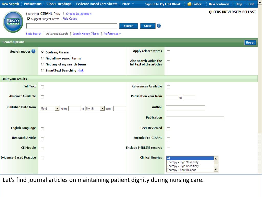
Task: Click Clinical Queries list down arrow
Action: 216,170
